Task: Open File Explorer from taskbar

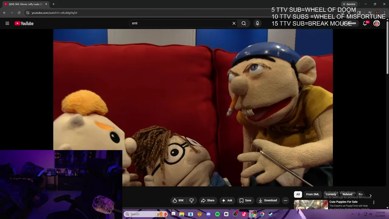Action: (182, 214)
